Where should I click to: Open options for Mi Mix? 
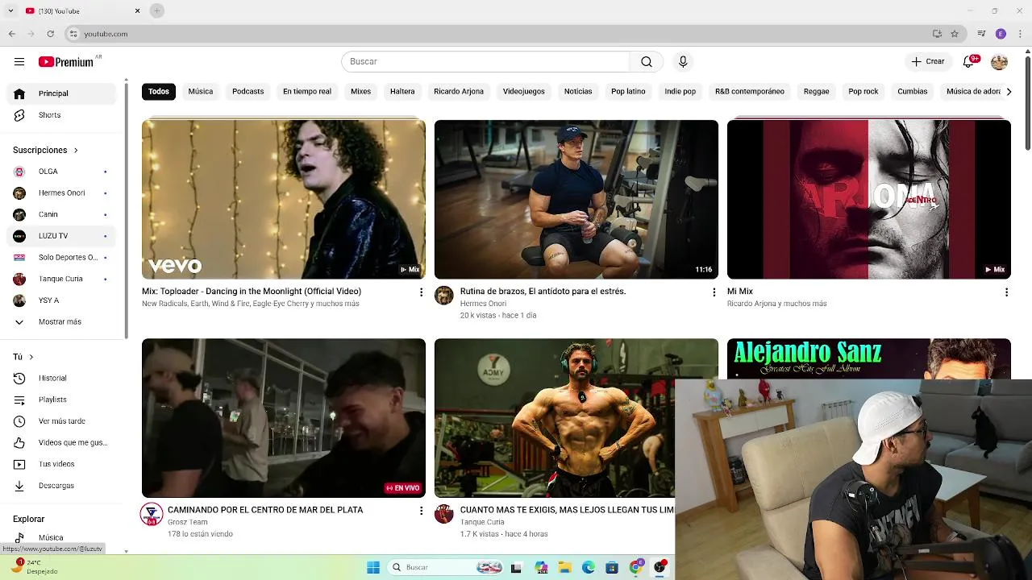pyautogui.click(x=1006, y=292)
